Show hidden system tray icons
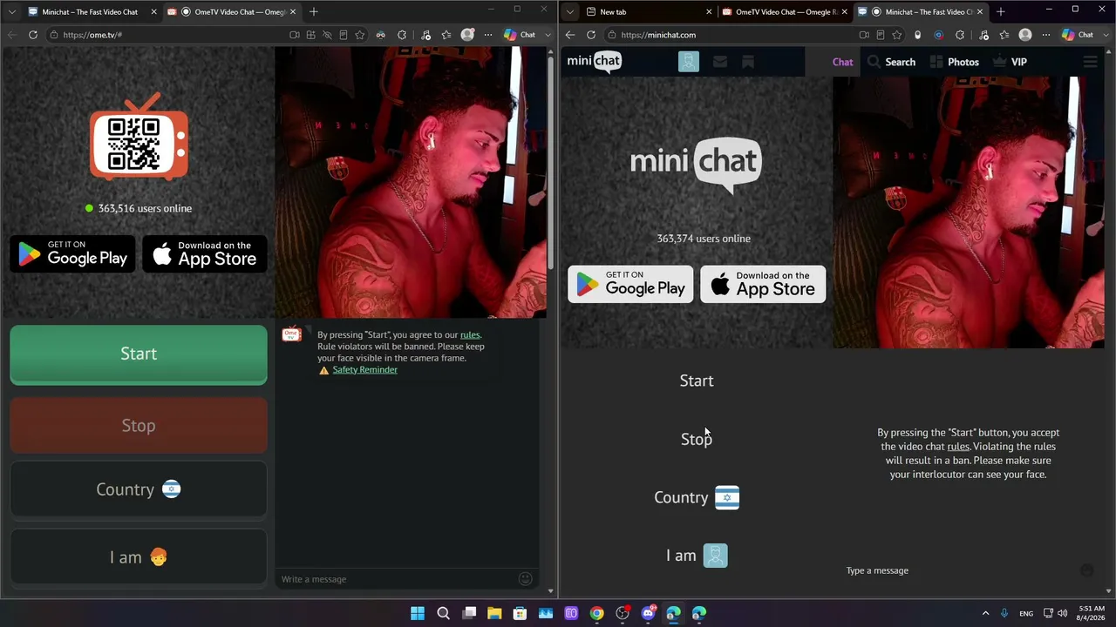Screen dimensions: 1116x627 point(985,613)
